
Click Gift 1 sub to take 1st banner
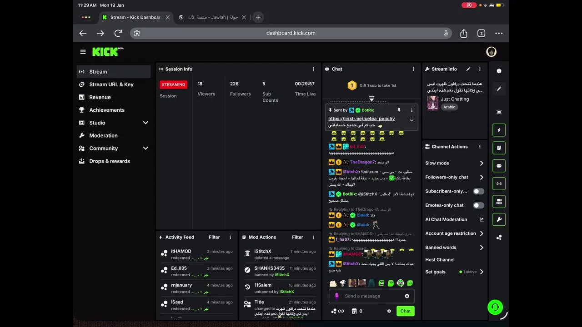(x=371, y=85)
